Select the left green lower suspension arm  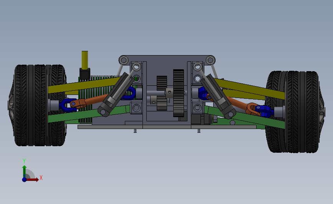(85, 114)
